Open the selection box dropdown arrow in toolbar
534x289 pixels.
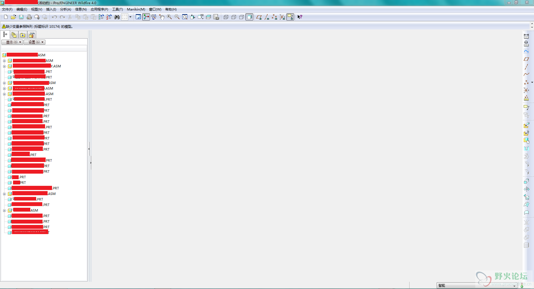coord(130,17)
